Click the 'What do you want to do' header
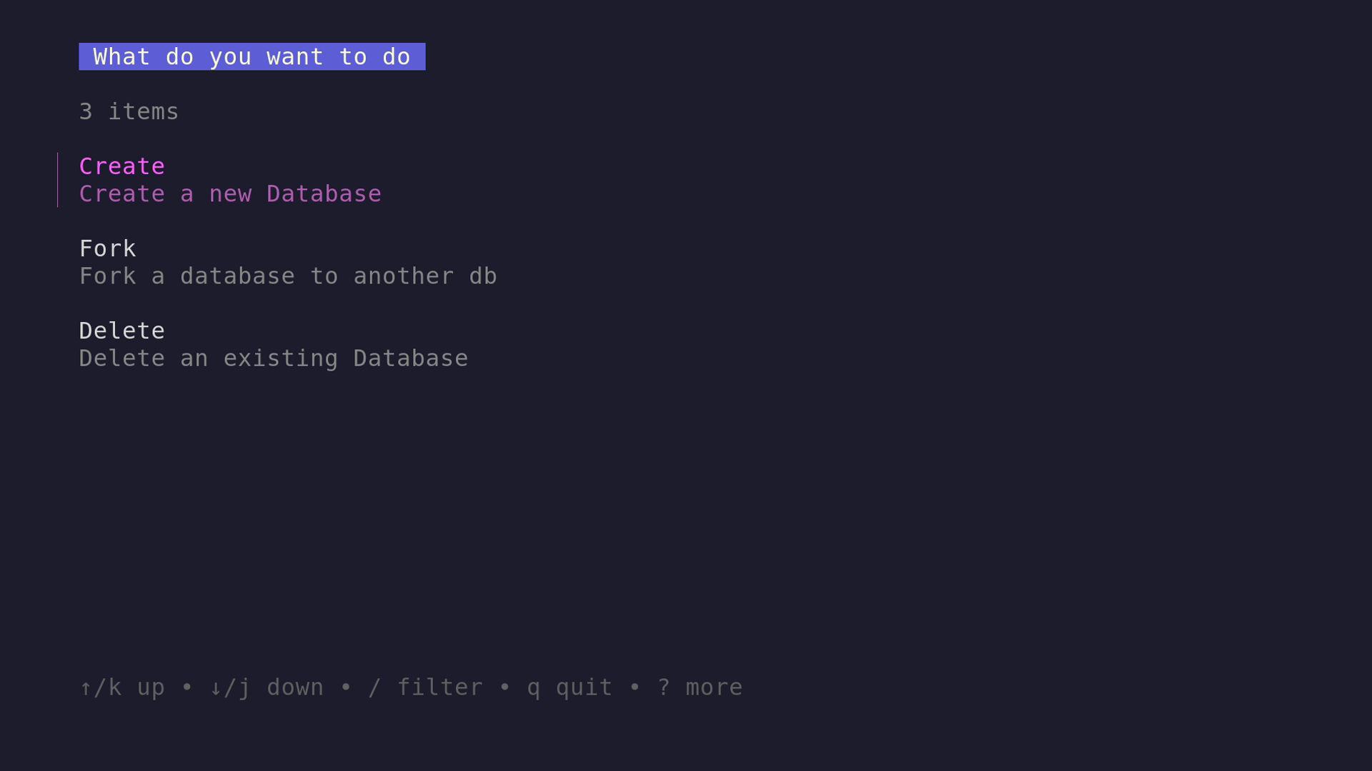This screenshot has width=1372, height=771. 252,56
